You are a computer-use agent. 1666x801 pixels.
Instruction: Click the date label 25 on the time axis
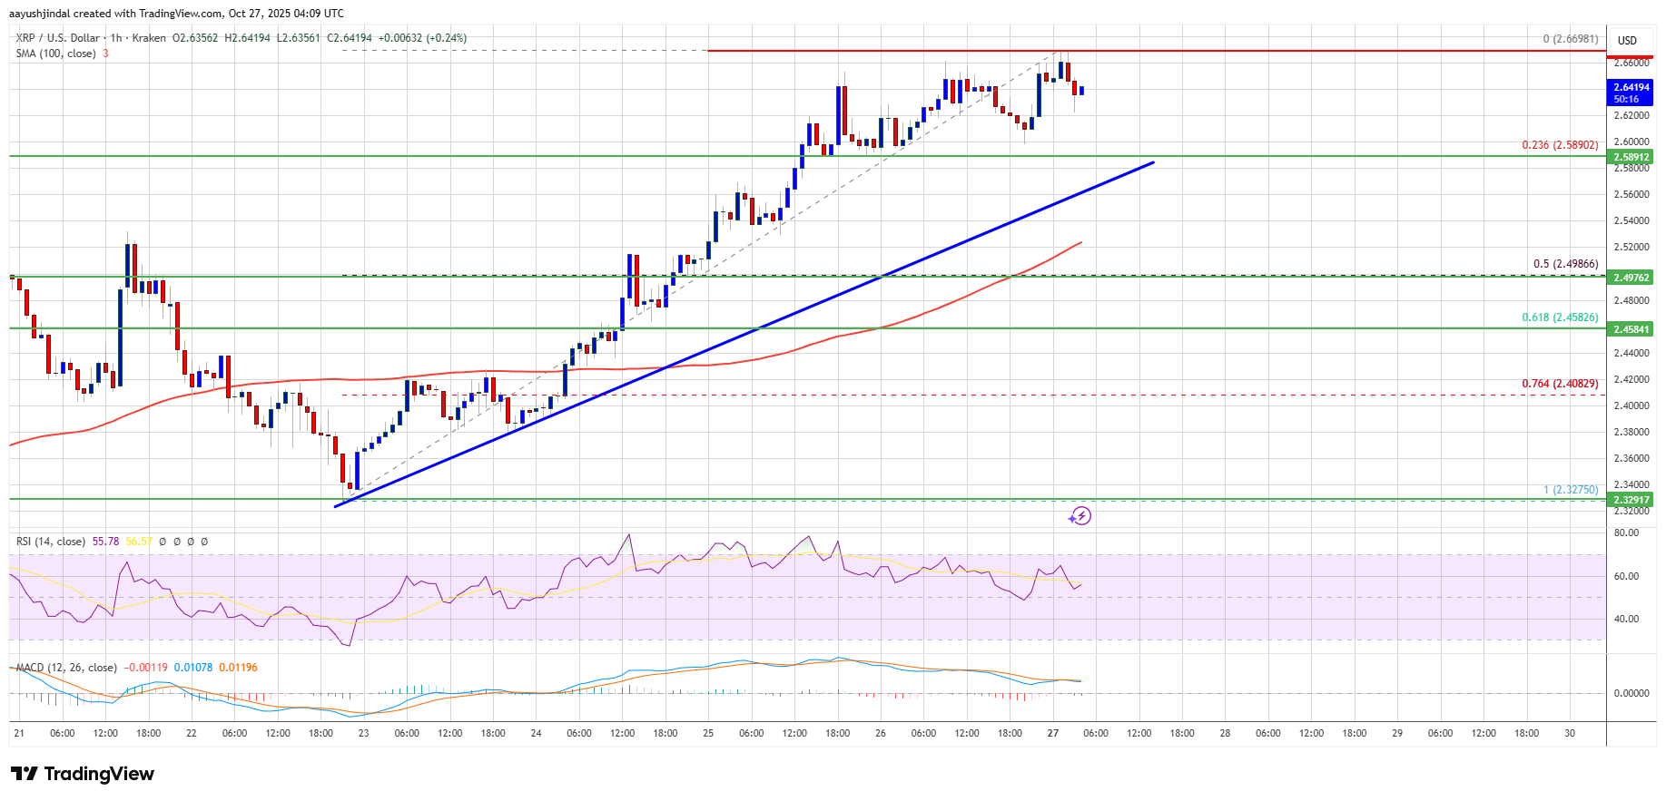[x=708, y=733]
